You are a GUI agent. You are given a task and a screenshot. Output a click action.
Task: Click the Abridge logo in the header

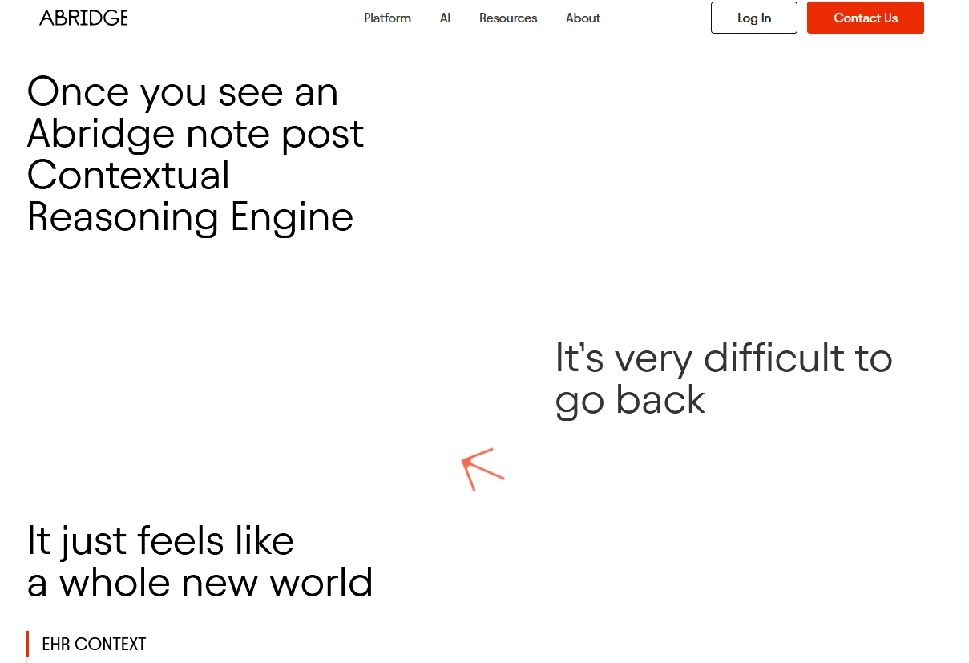click(x=83, y=18)
